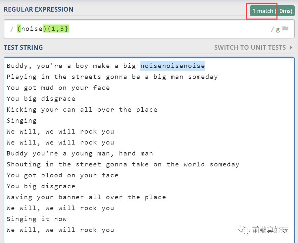Click the Regular Expression heading
298x243 pixels.
tap(39, 9)
